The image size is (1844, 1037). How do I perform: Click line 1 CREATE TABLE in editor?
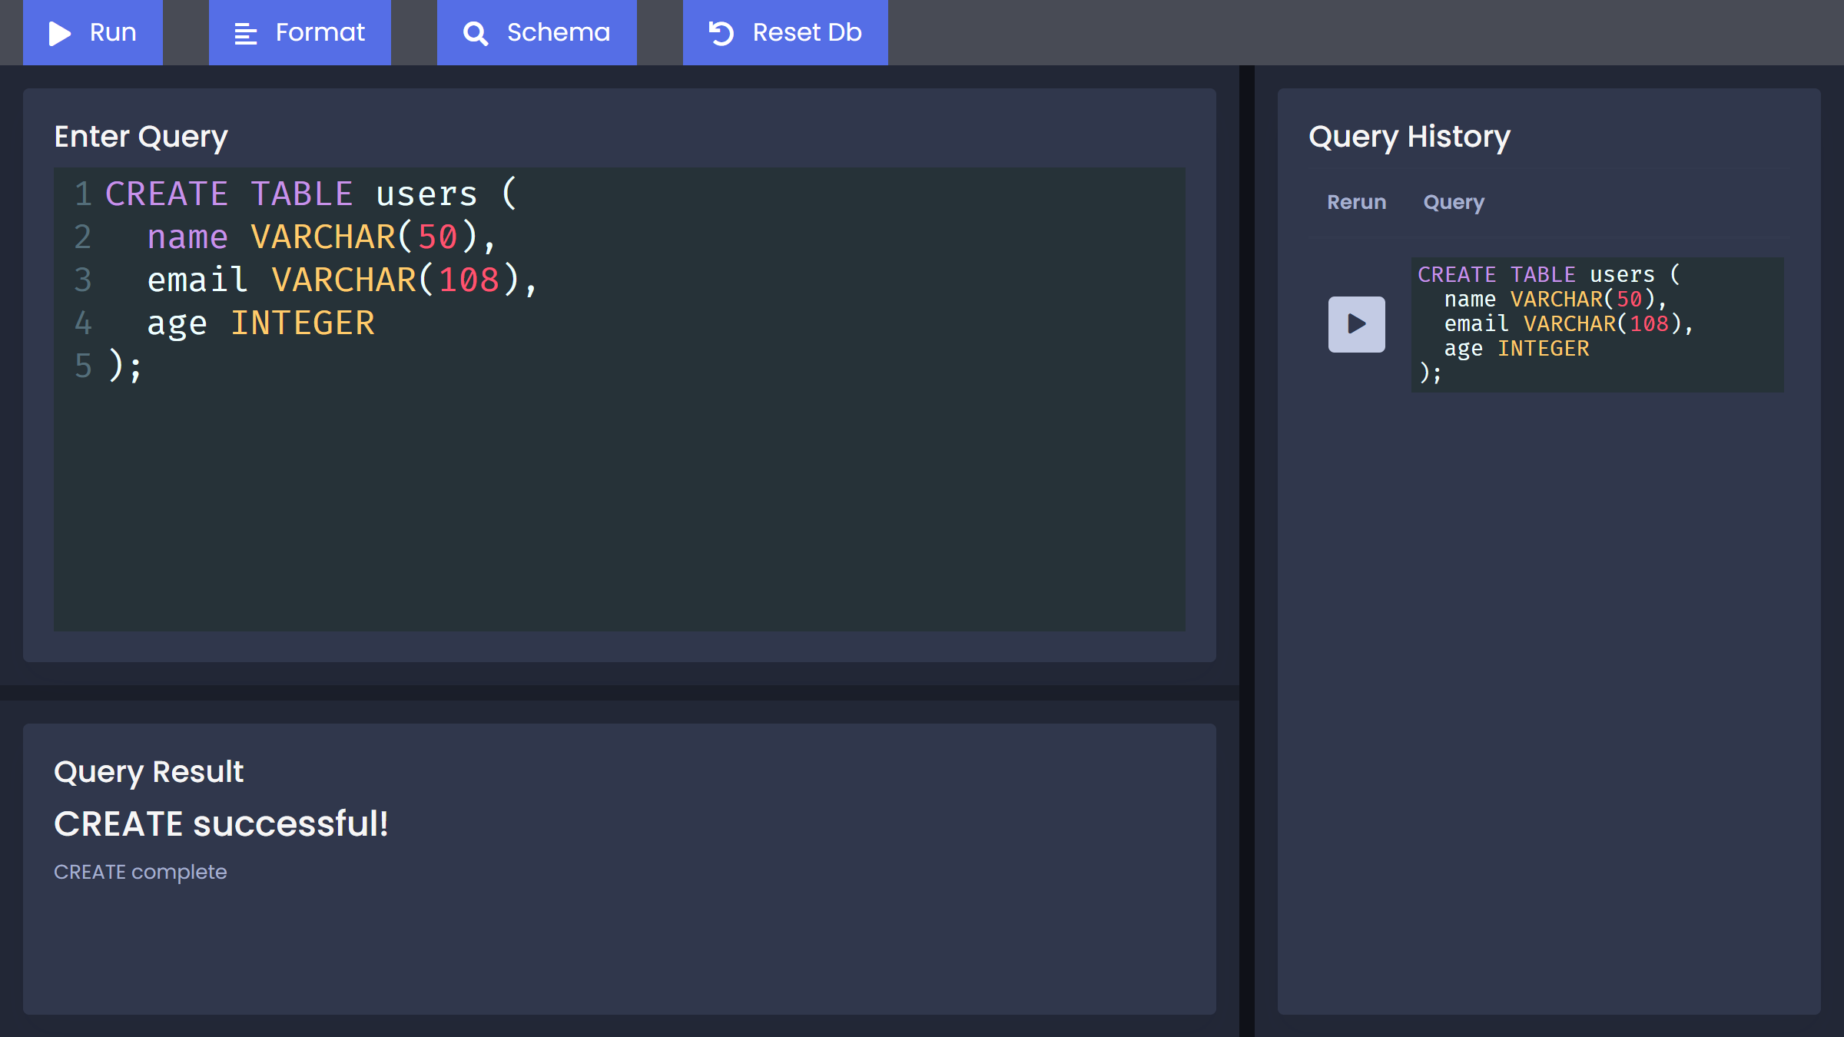230,194
